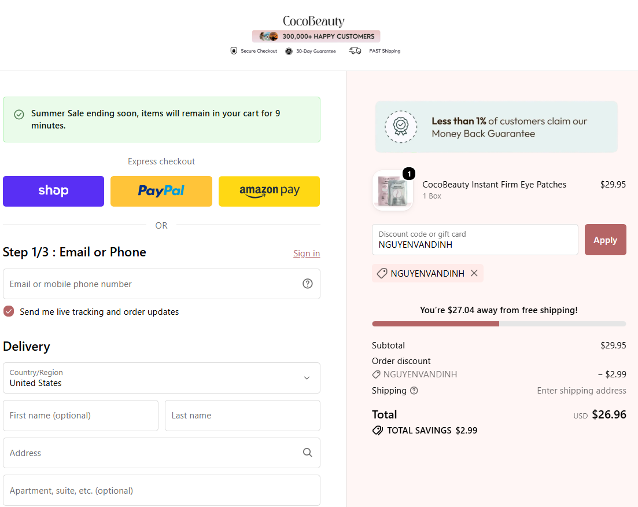The height and width of the screenshot is (507, 638).
Task: Click the free shipping progress message
Action: (499, 310)
